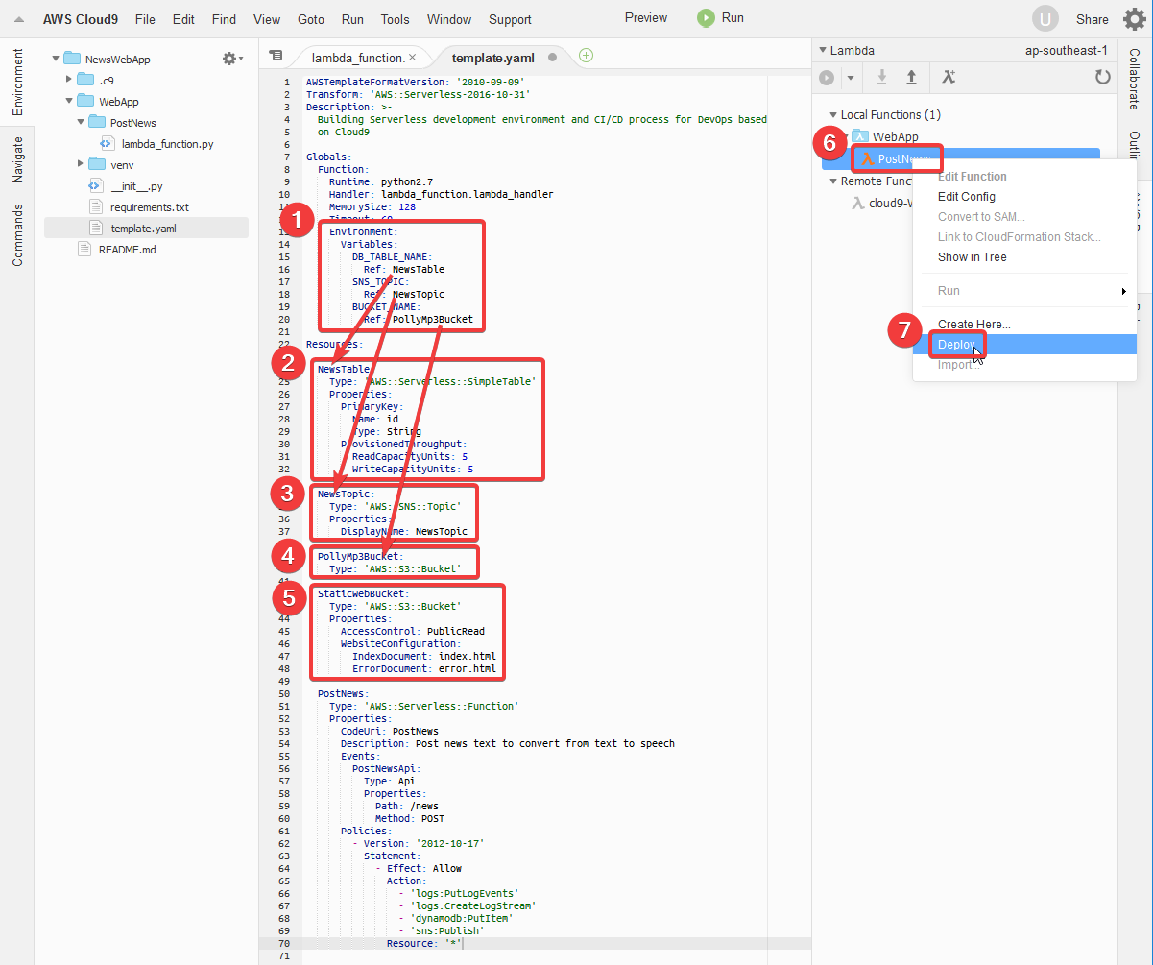Select the __init__.py file icon
1153x965 pixels.
click(95, 186)
